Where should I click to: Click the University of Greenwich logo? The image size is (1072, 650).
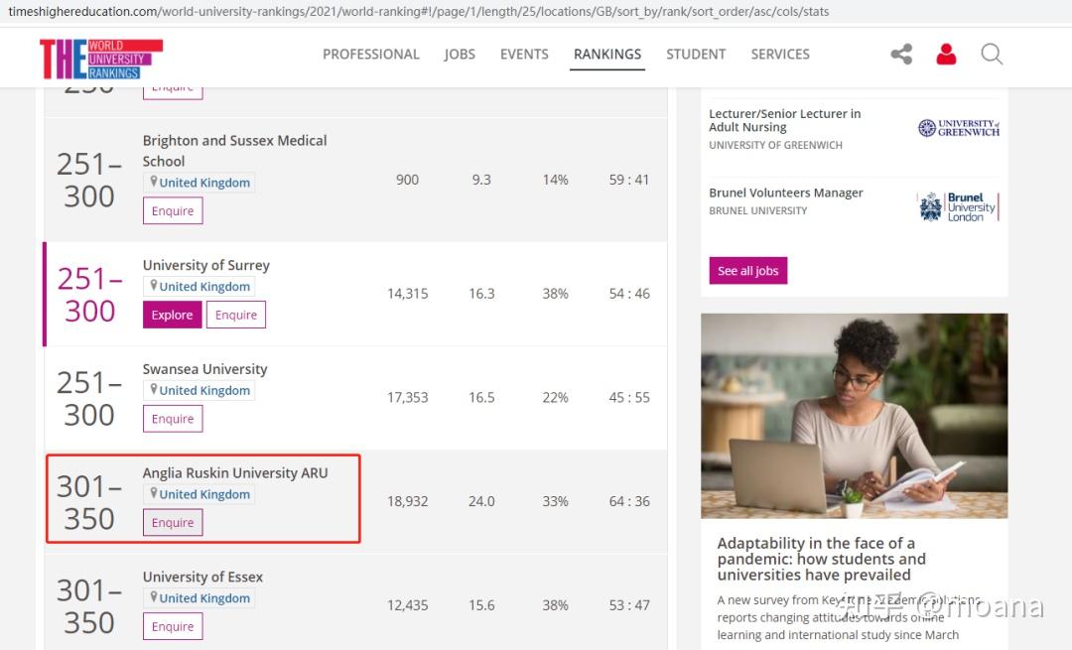[958, 128]
